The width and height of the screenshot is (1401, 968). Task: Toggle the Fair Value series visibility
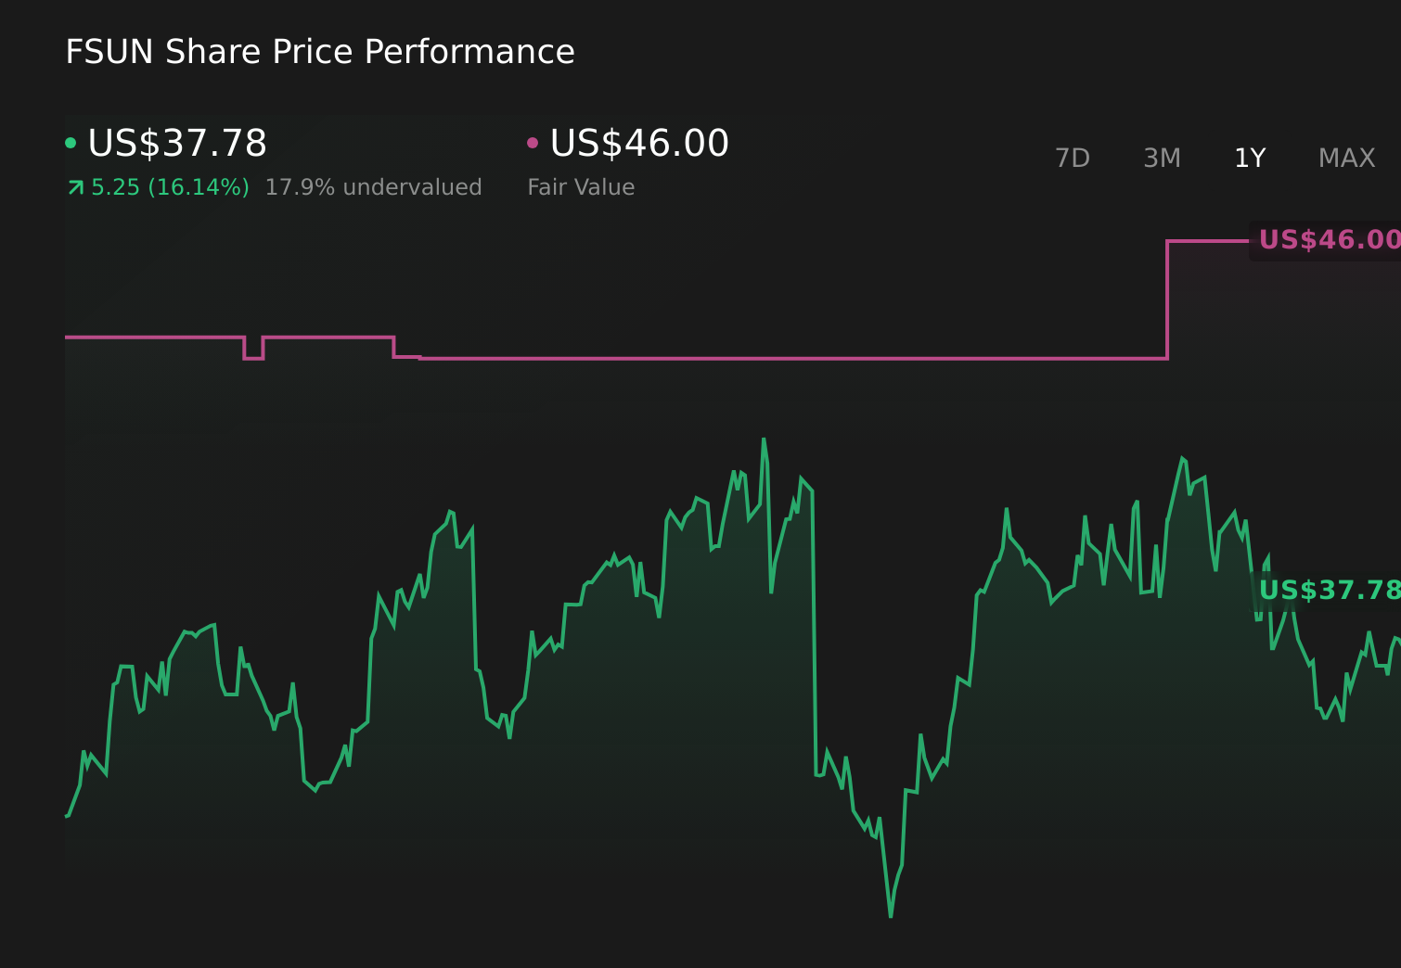pos(532,141)
